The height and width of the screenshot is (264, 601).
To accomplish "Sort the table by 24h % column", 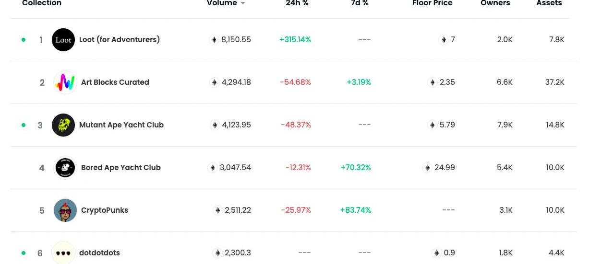I will [297, 3].
